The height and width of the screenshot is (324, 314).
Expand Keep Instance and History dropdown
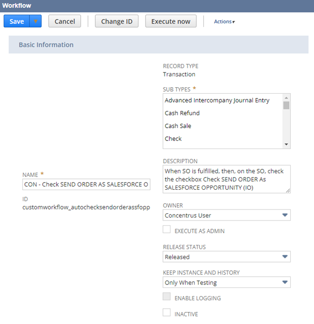pos(226,282)
